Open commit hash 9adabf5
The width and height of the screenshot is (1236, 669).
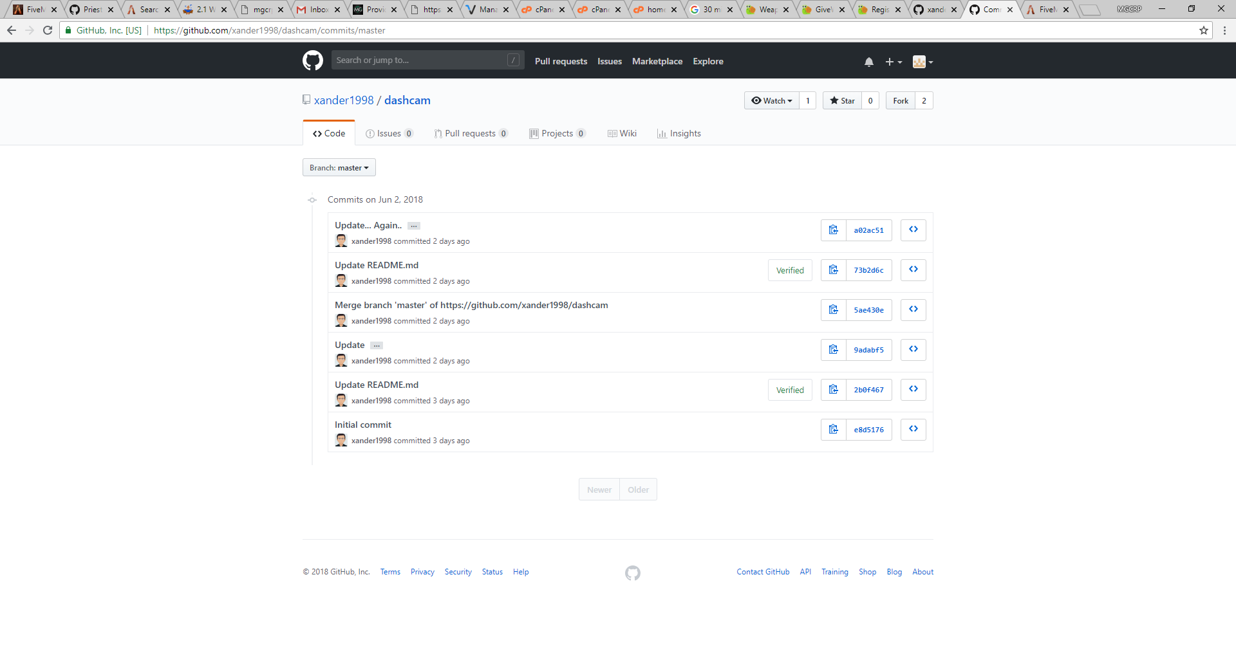pyautogui.click(x=869, y=350)
